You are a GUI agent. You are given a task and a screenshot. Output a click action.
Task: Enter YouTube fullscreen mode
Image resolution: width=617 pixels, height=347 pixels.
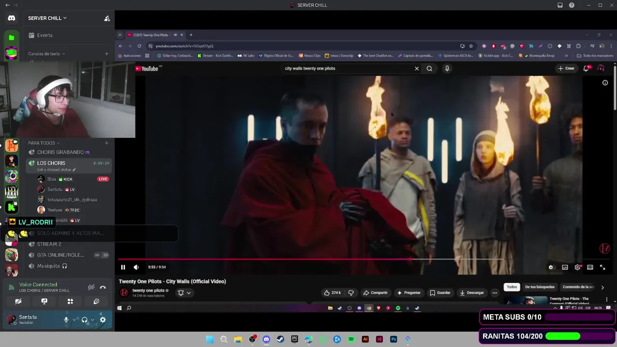tap(603, 267)
